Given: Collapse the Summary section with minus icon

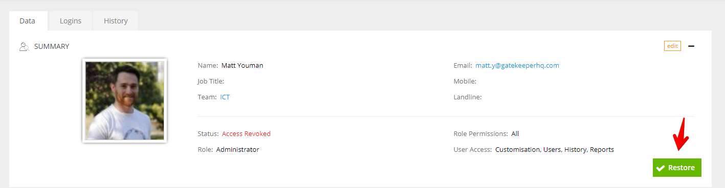Looking at the screenshot, I should point(691,46).
